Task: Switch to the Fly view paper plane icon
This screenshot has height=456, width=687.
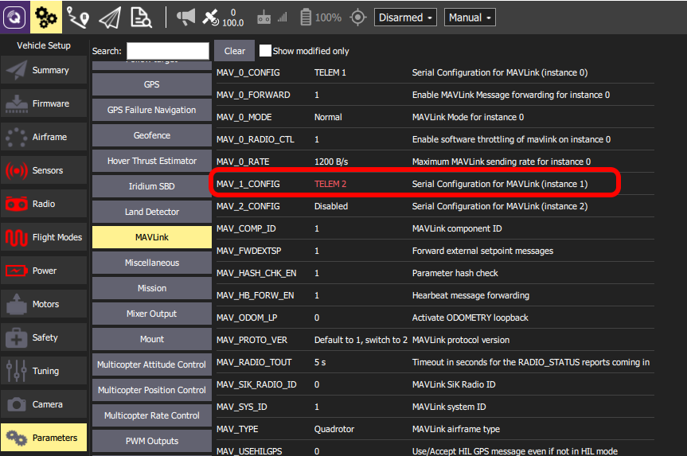Action: 109,17
